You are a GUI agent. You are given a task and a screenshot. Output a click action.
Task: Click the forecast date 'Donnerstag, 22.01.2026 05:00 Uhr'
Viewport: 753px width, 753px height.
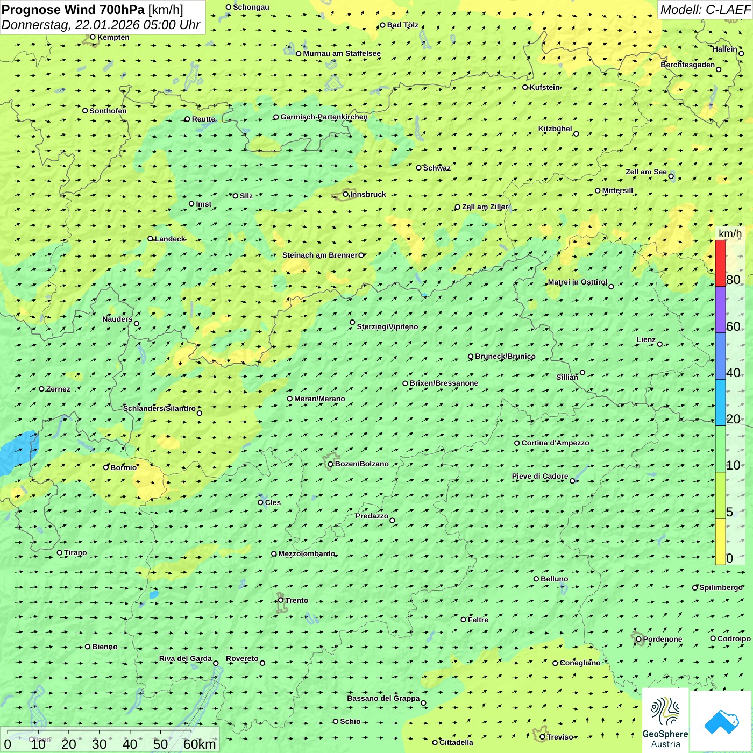point(101,25)
